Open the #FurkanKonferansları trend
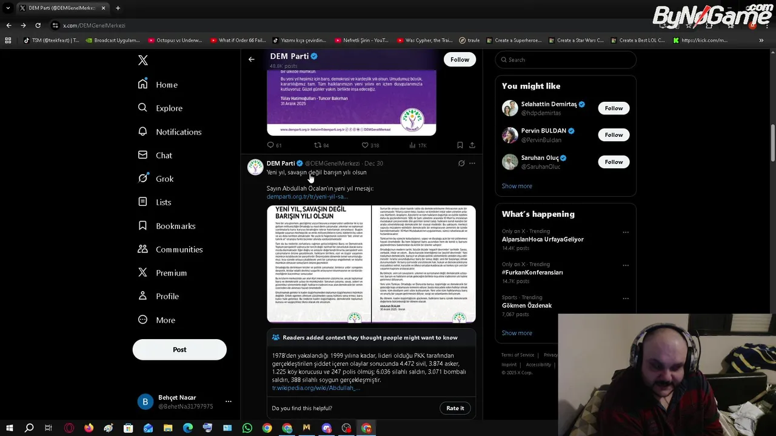776x436 pixels. (x=532, y=272)
